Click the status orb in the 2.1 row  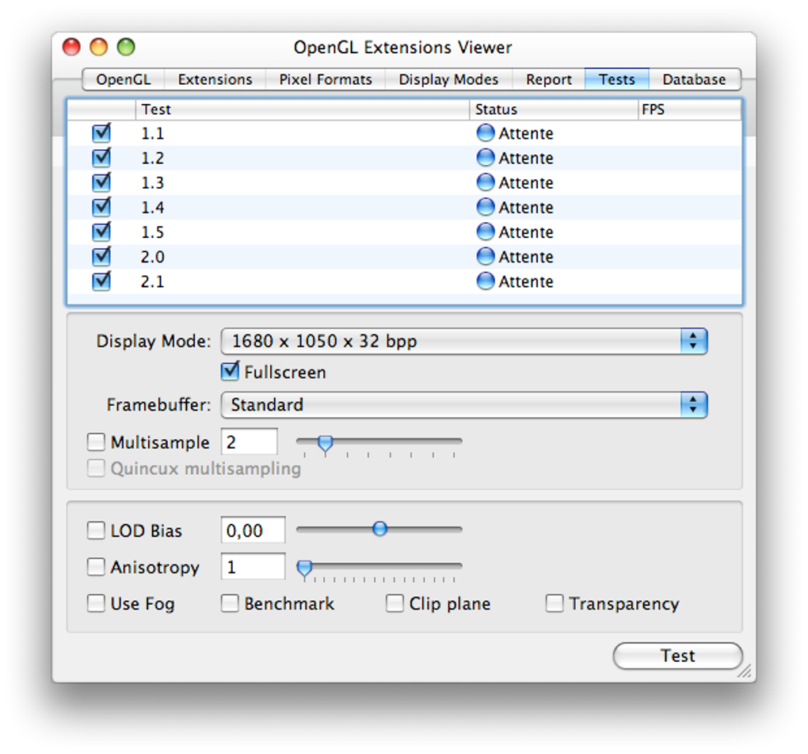pyautogui.click(x=486, y=281)
